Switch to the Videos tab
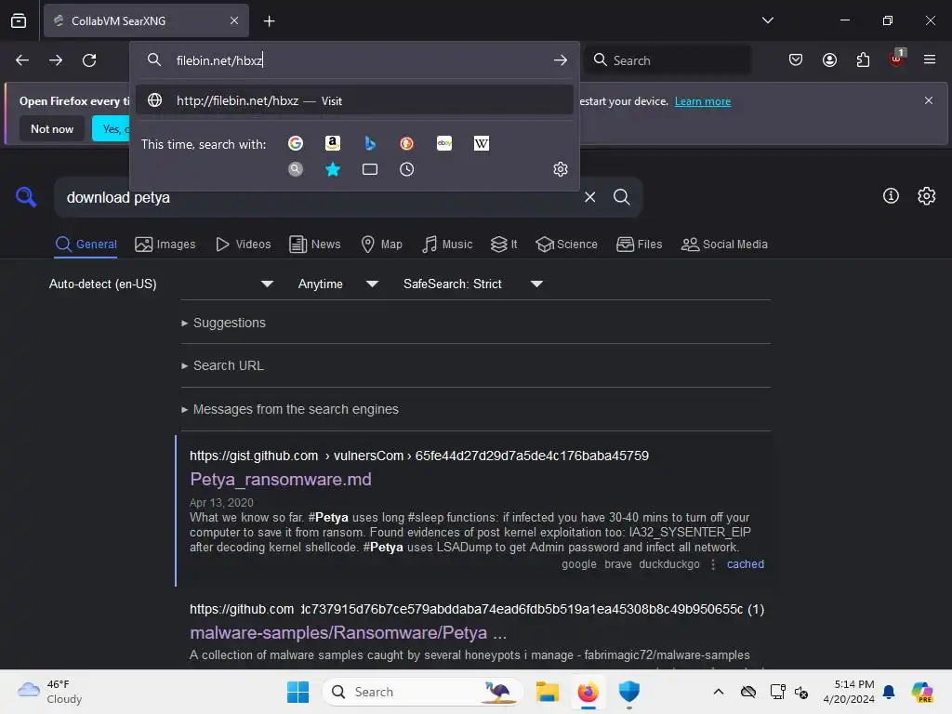The height and width of the screenshot is (714, 952). point(243,245)
